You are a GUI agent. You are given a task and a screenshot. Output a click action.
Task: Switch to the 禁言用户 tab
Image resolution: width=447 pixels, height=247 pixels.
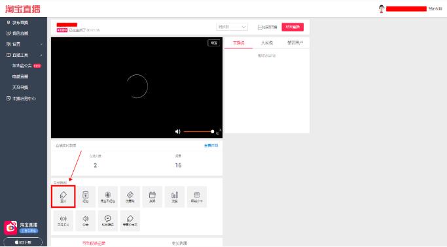coord(295,42)
